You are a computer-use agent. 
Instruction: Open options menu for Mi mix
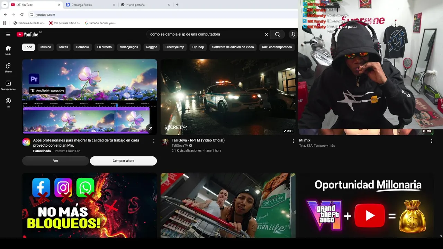tap(432, 141)
